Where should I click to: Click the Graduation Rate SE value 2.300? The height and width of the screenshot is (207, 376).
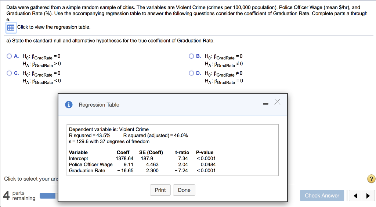point(152,171)
